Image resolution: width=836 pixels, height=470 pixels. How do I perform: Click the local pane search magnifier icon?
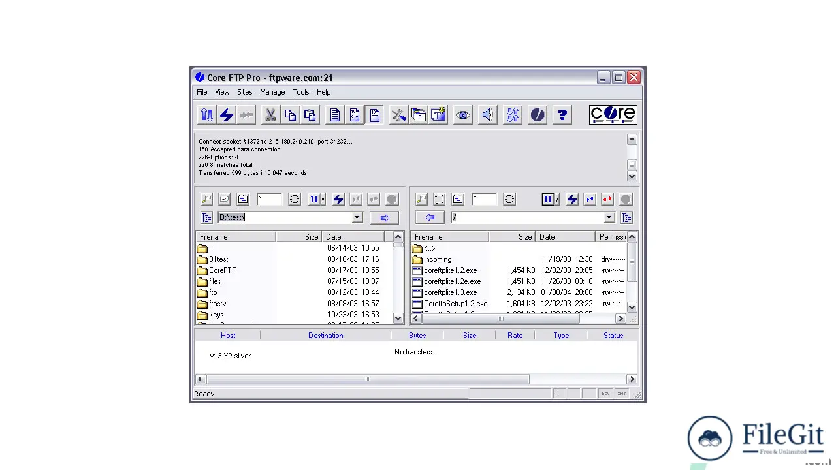[206, 199]
